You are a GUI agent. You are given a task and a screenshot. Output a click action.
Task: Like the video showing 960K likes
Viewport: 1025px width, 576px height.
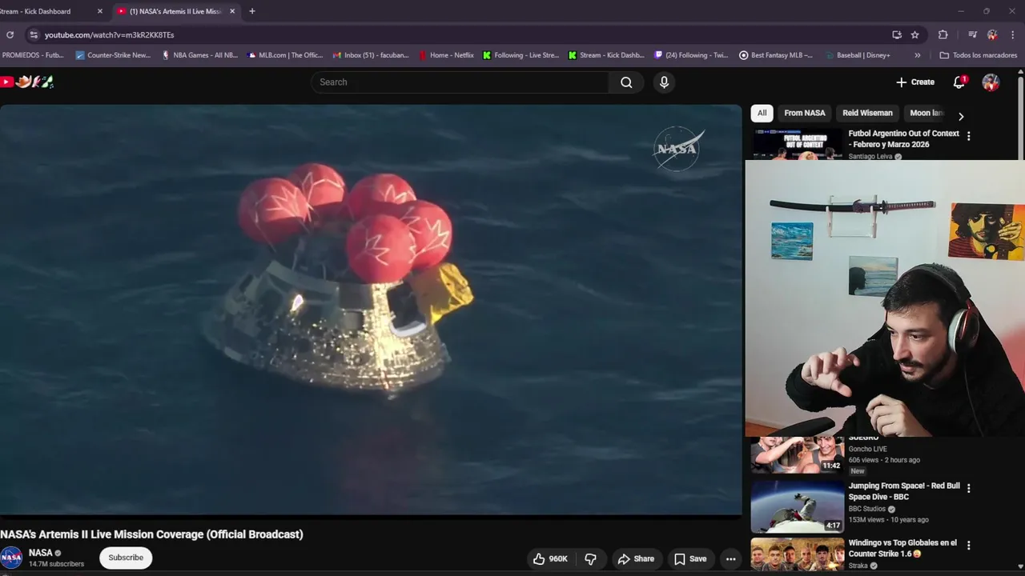[x=551, y=558]
